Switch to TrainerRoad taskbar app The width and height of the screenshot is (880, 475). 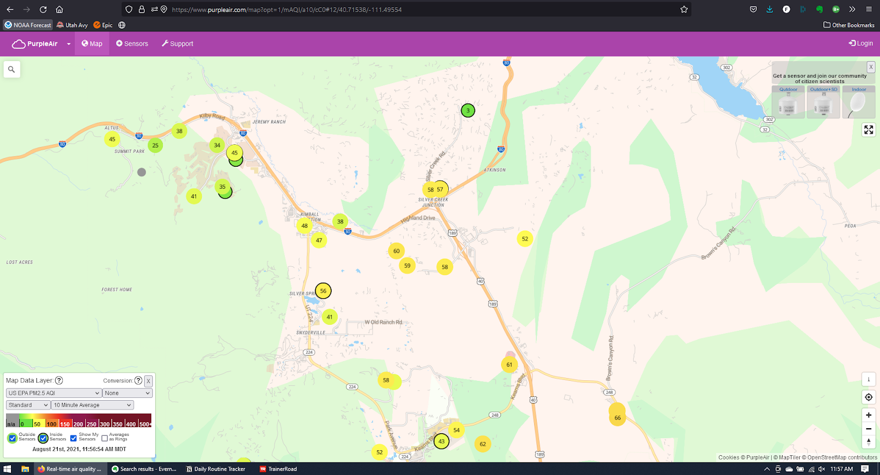(x=278, y=469)
